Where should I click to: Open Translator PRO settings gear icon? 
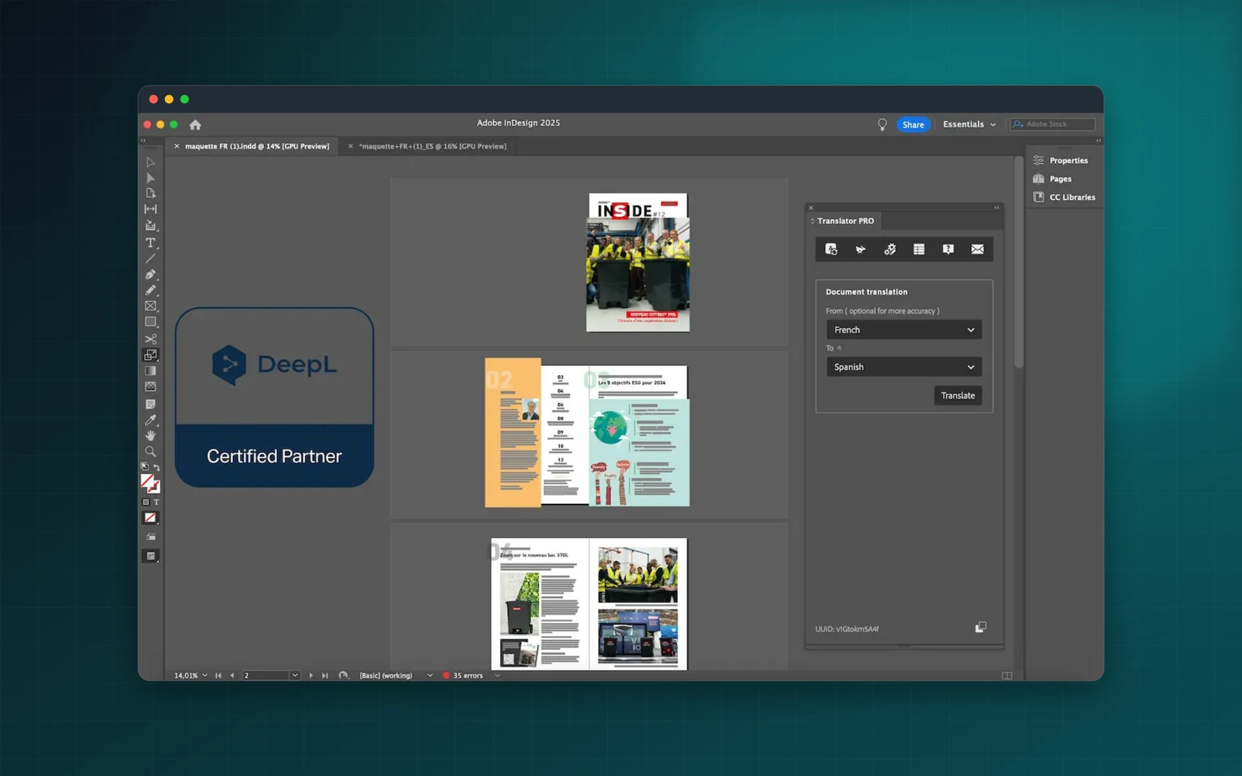pos(890,250)
